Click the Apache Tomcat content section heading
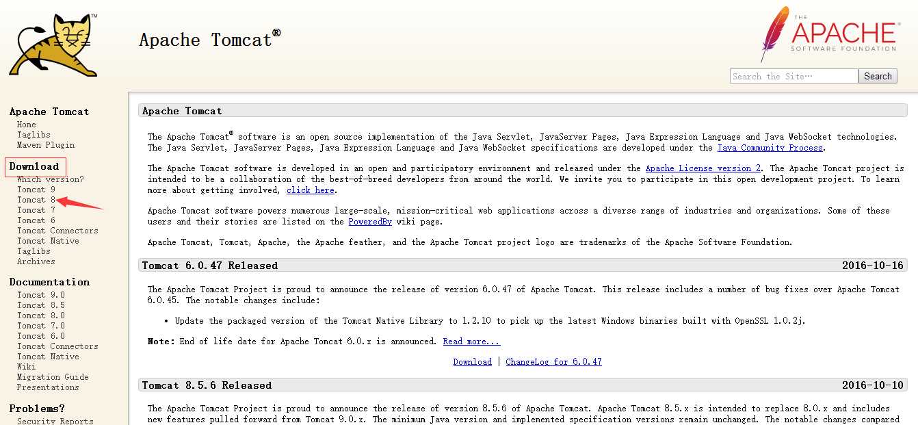The height and width of the screenshot is (425, 918). (182, 111)
